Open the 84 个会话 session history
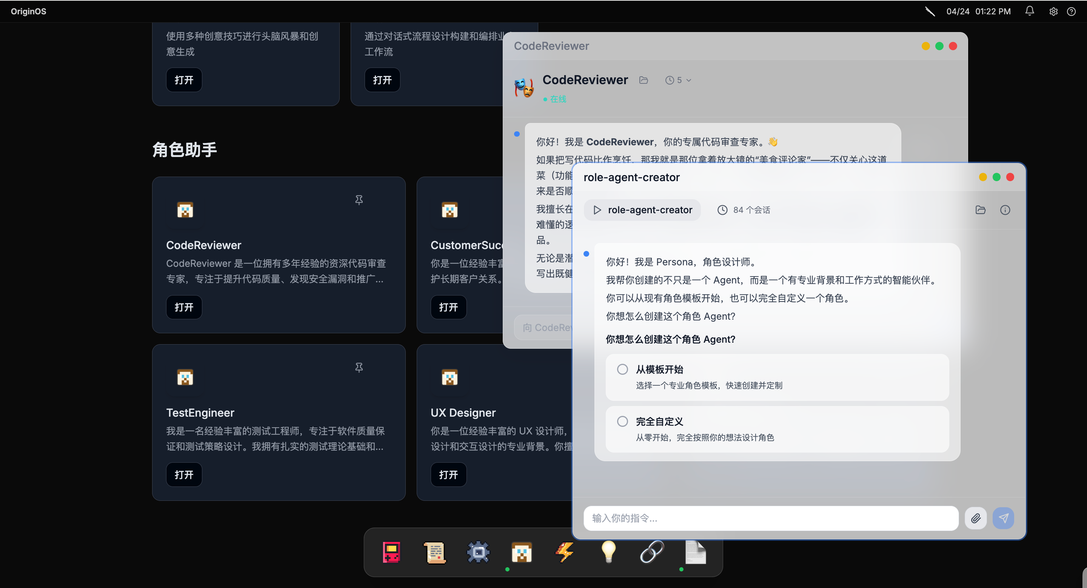 744,209
